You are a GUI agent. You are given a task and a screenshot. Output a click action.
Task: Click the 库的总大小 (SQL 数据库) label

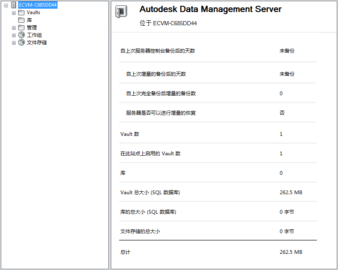pyautogui.click(x=148, y=212)
